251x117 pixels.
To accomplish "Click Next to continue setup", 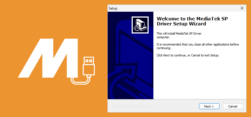I will click(x=209, y=106).
